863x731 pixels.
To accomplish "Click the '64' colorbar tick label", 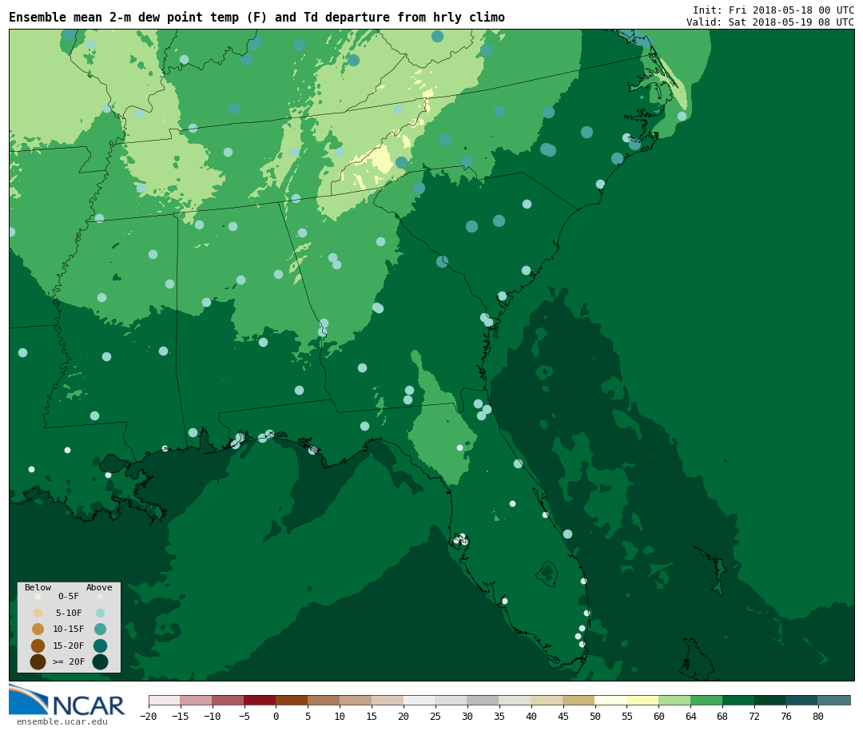I will 690,716.
